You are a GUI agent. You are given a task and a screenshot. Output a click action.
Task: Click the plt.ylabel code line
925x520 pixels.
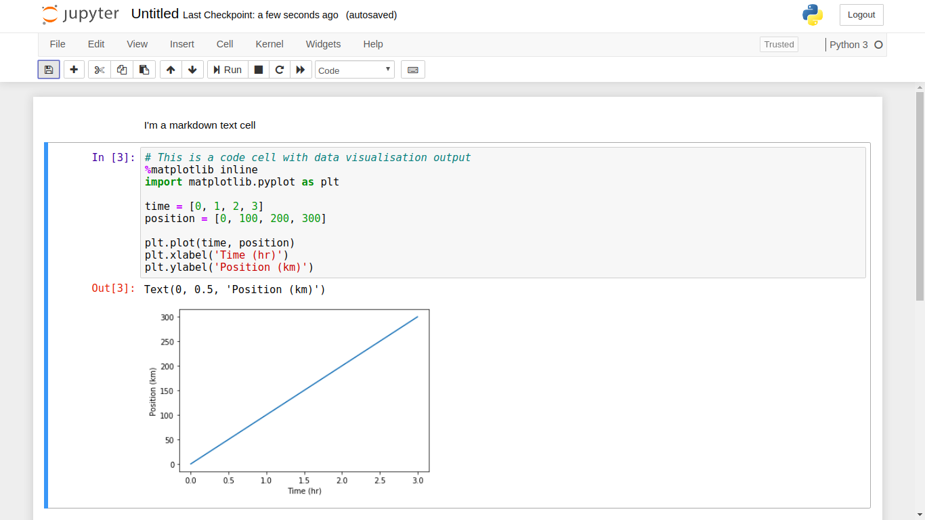pyautogui.click(x=229, y=267)
